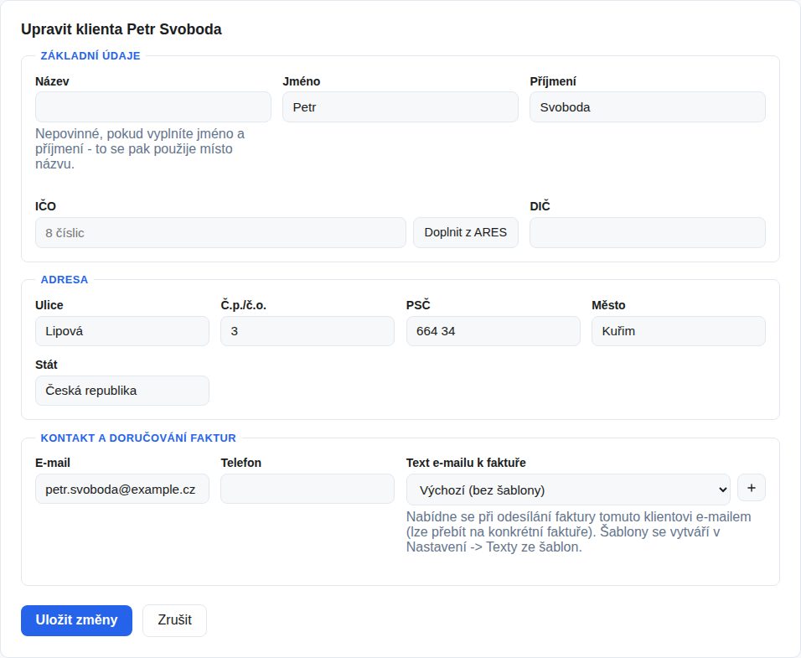Click the ADRESA section title
801x658 pixels.
click(65, 279)
